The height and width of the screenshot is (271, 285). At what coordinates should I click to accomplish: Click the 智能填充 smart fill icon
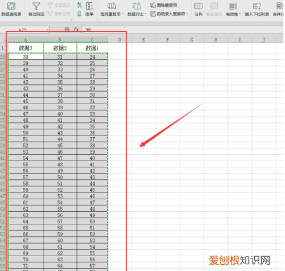tap(214, 6)
